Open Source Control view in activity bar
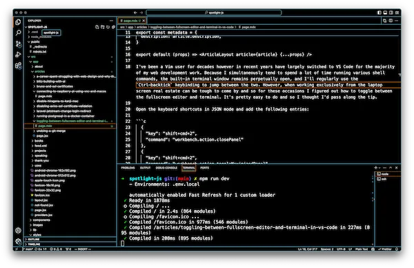 (x=18, y=44)
